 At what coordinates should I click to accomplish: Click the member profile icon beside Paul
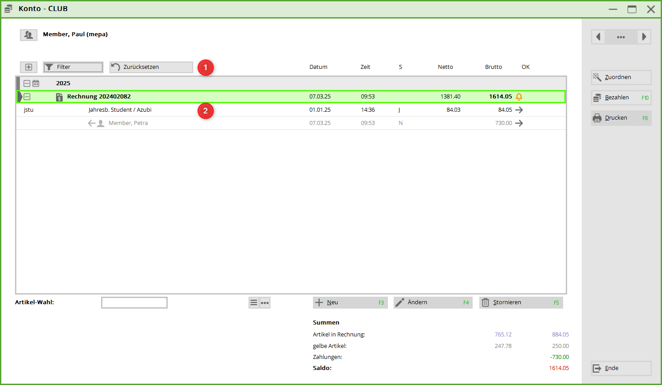29,35
